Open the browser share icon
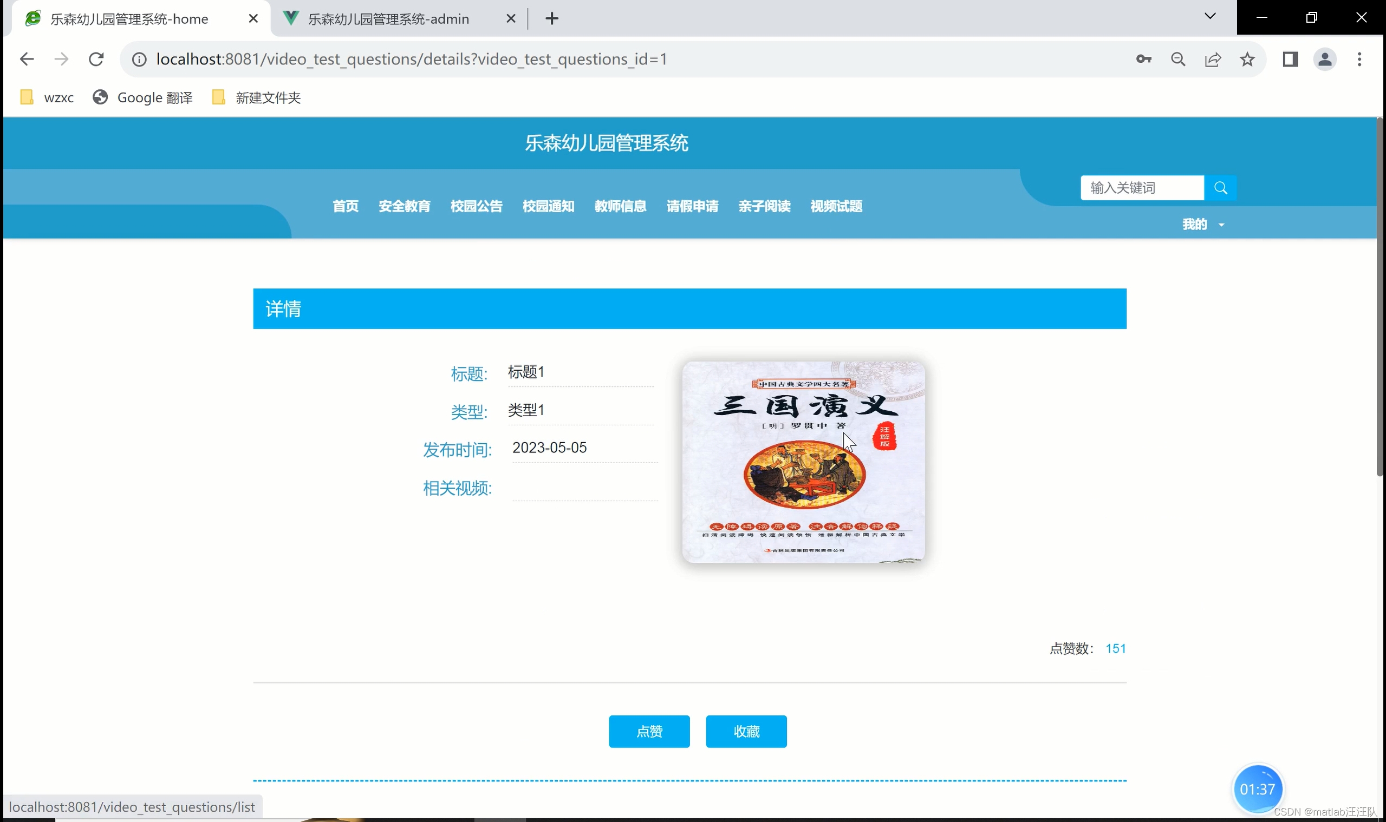1386x822 pixels. click(1213, 60)
